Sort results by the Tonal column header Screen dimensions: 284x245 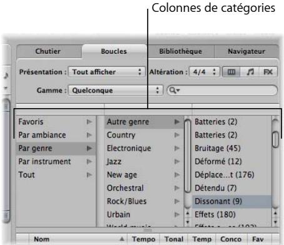click(174, 239)
